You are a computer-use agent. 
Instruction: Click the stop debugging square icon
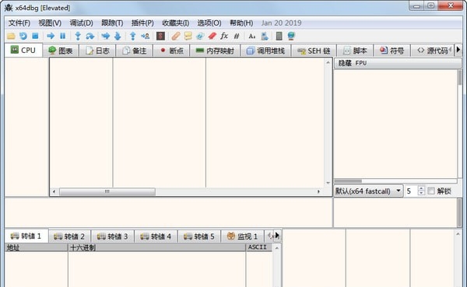tap(35, 37)
